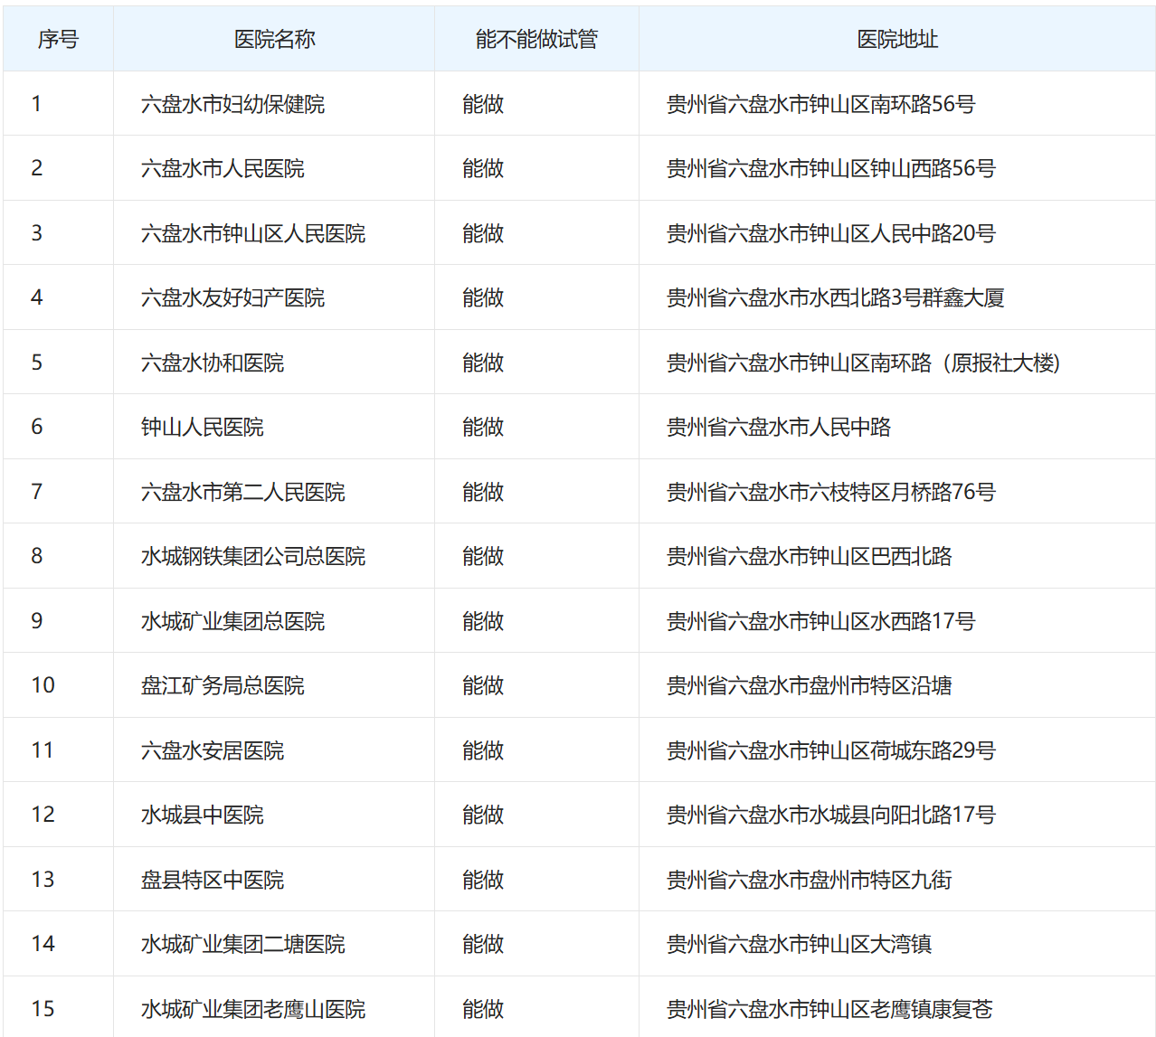
Task: Select 水城矿业集团老鹰山医院 name cell
Action: [253, 1009]
